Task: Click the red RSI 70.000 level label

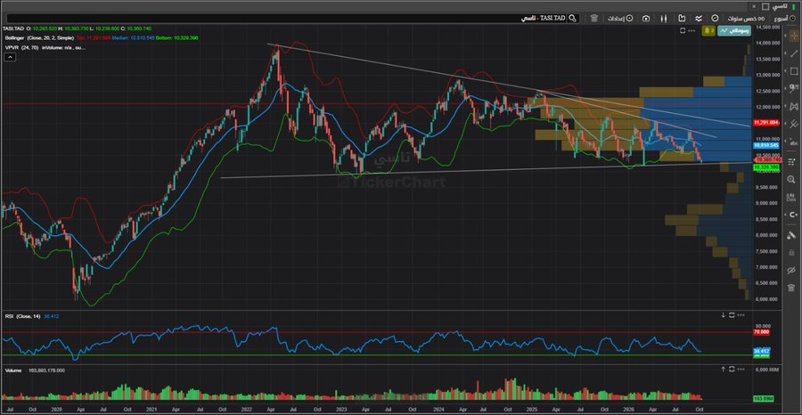Action: tap(762, 332)
